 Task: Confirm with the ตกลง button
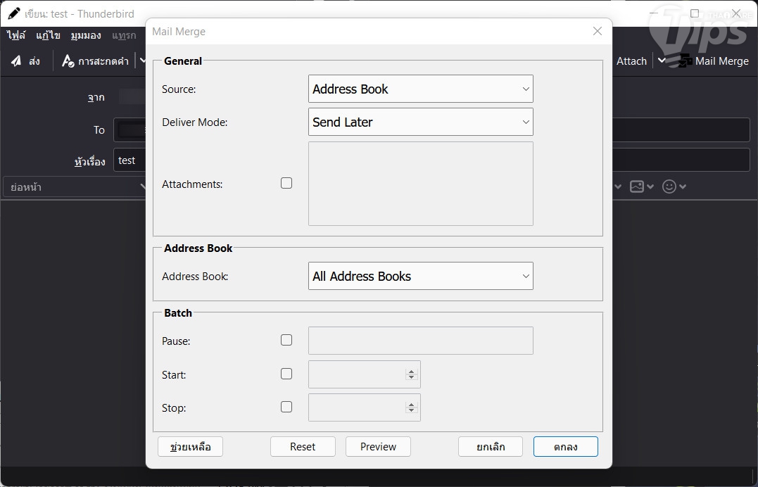(566, 446)
